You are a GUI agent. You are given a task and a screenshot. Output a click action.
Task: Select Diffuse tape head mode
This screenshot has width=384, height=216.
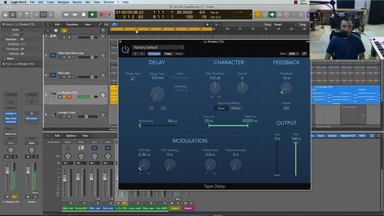(236, 108)
